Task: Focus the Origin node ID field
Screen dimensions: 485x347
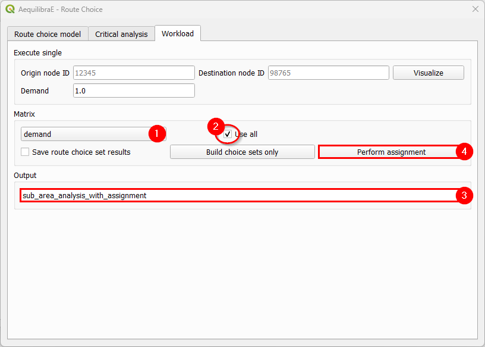Action: (x=134, y=73)
